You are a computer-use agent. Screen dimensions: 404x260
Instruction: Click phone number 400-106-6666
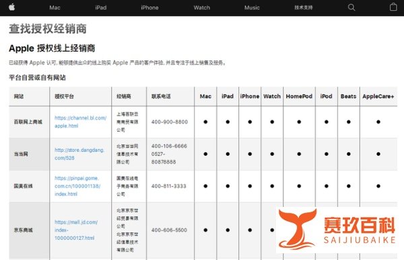click(x=169, y=146)
